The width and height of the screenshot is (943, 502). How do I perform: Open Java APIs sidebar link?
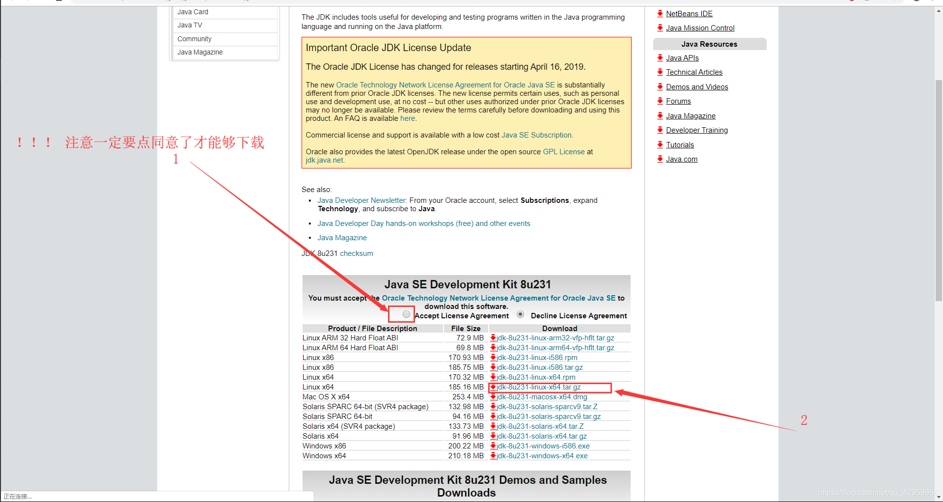pyautogui.click(x=682, y=58)
